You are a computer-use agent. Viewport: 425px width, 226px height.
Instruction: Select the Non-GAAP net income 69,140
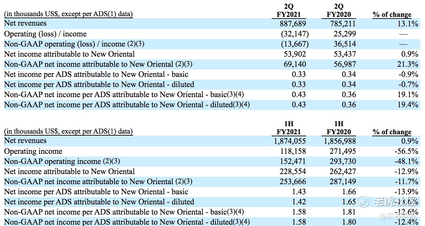click(295, 64)
